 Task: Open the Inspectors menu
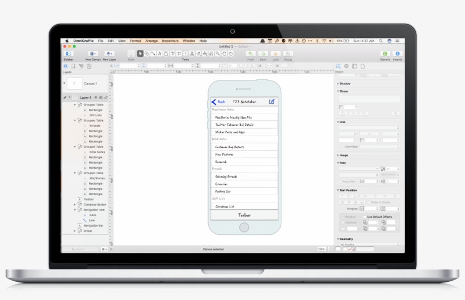tap(170, 41)
